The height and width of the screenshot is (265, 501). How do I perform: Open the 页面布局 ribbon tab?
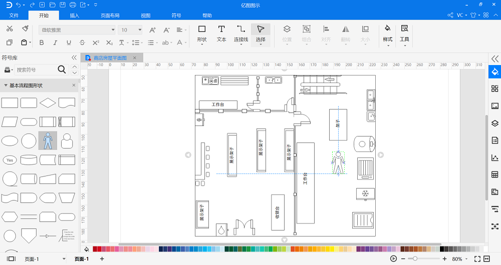point(110,15)
